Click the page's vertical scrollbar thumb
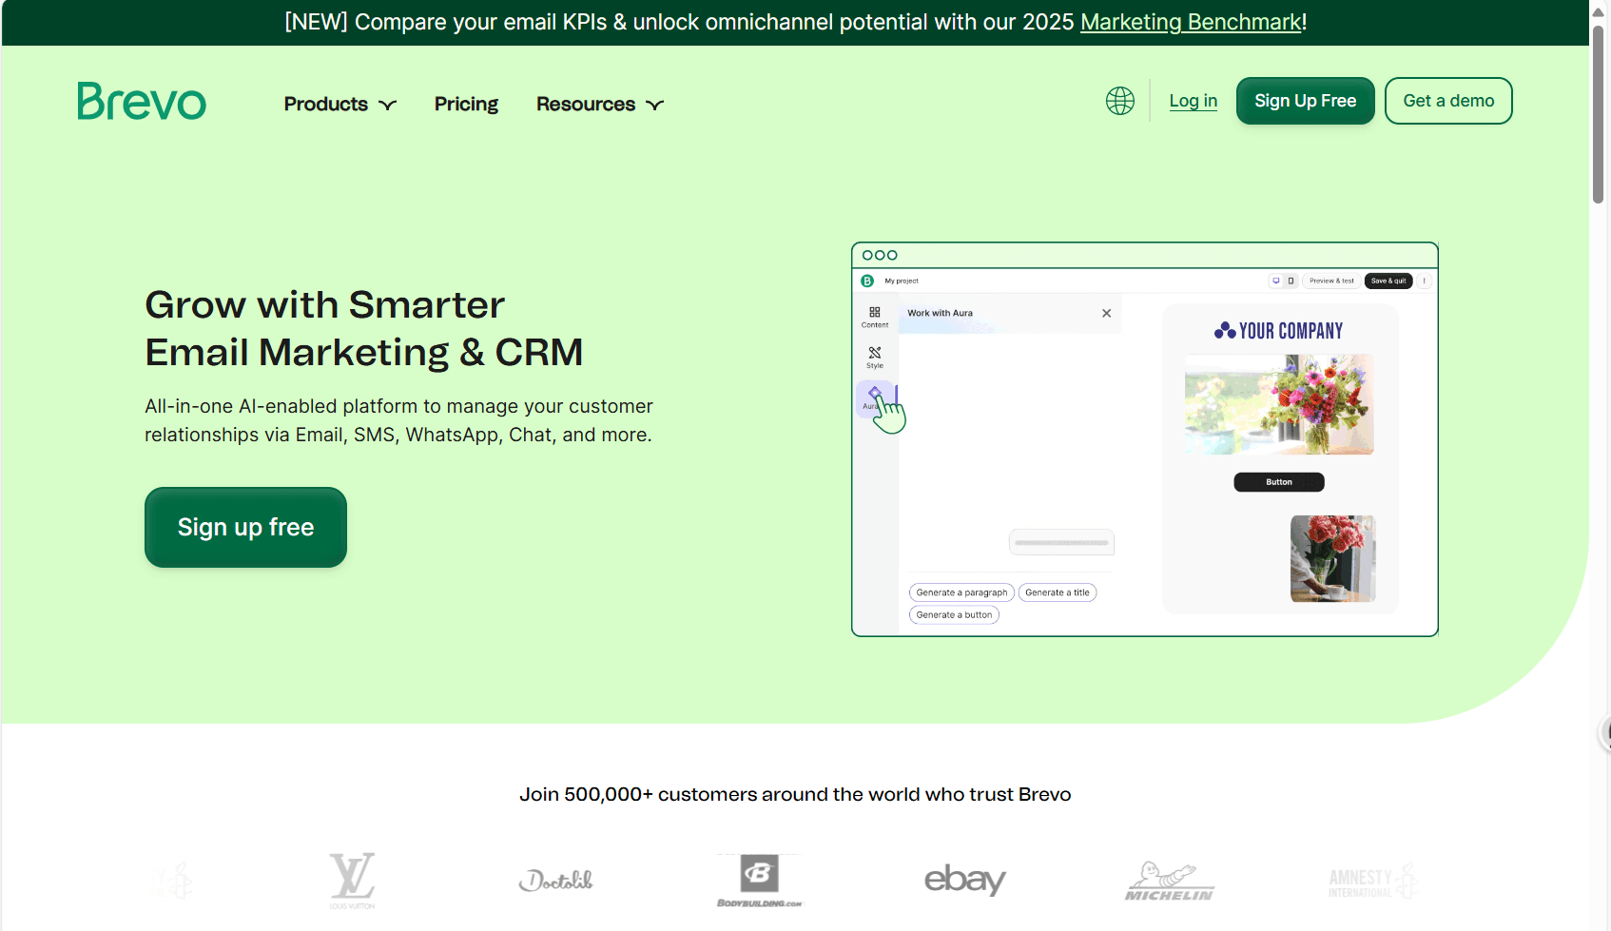The width and height of the screenshot is (1611, 931). pos(1599,114)
